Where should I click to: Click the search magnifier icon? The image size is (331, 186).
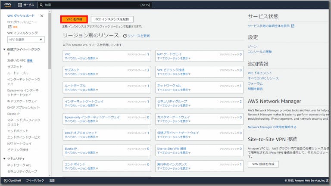point(41,5)
